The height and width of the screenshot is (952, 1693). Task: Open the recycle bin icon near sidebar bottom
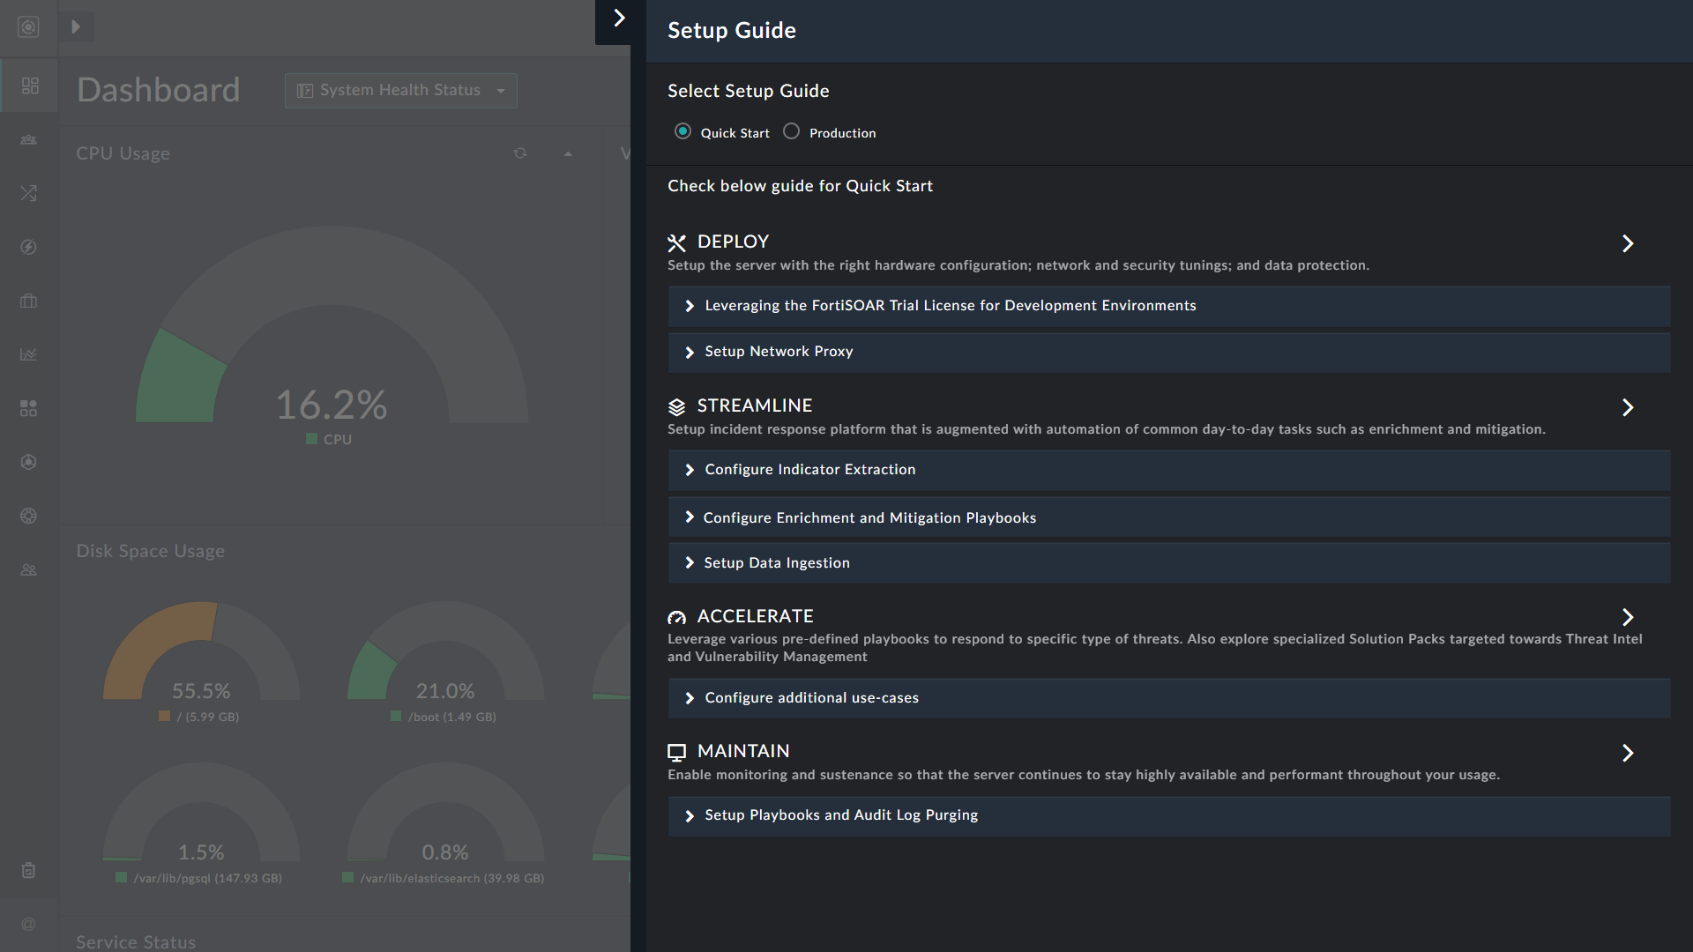29,871
